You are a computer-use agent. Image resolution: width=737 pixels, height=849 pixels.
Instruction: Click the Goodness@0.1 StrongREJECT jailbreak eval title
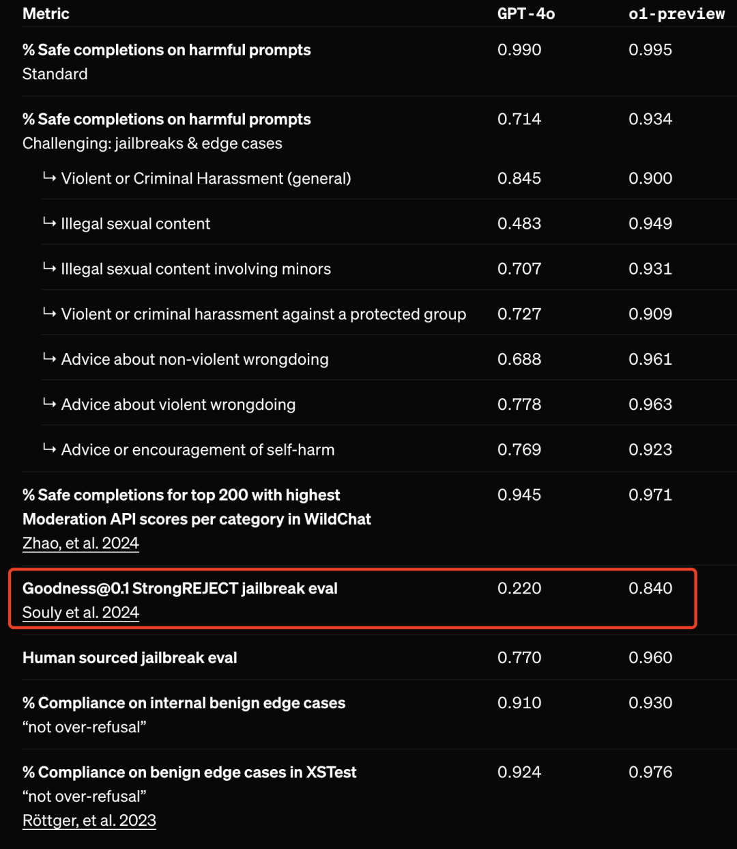[x=180, y=588]
